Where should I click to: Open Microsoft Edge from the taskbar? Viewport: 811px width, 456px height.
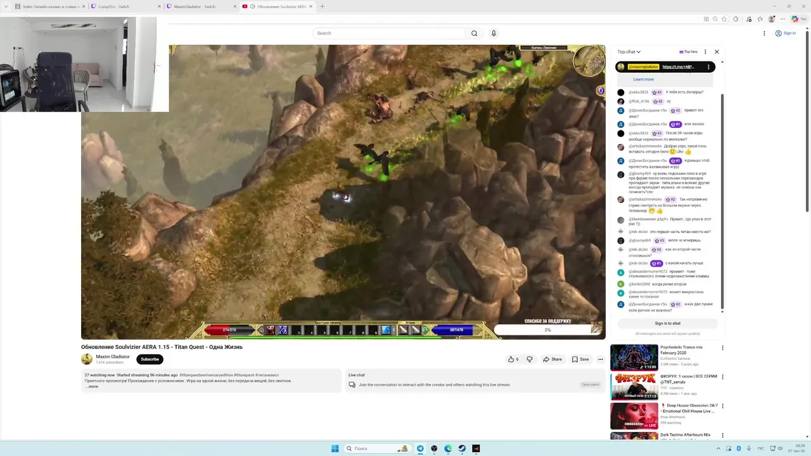click(448, 448)
